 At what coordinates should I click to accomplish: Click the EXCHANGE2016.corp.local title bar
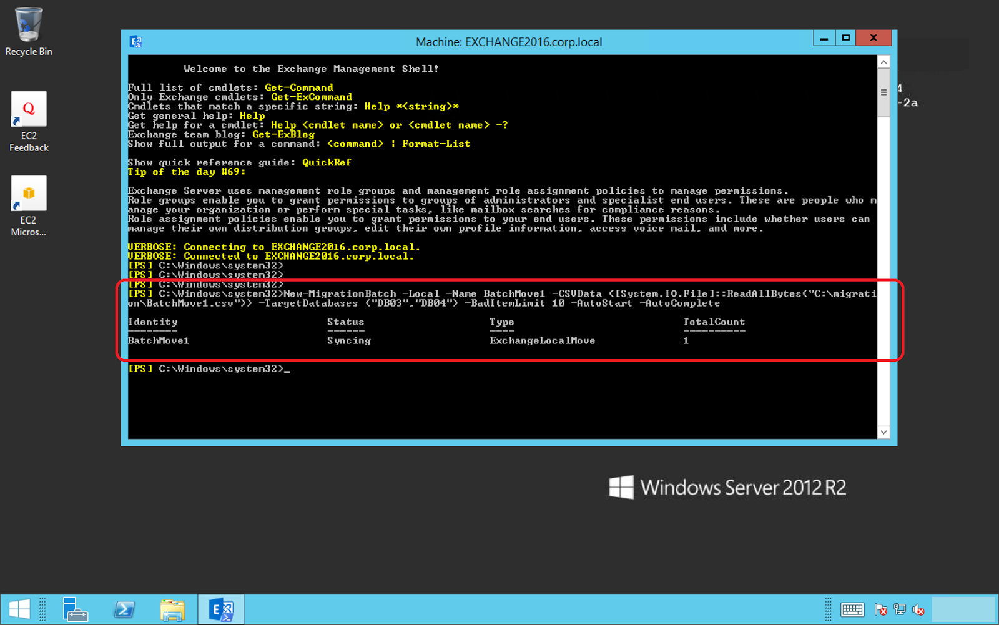pyautogui.click(x=509, y=42)
